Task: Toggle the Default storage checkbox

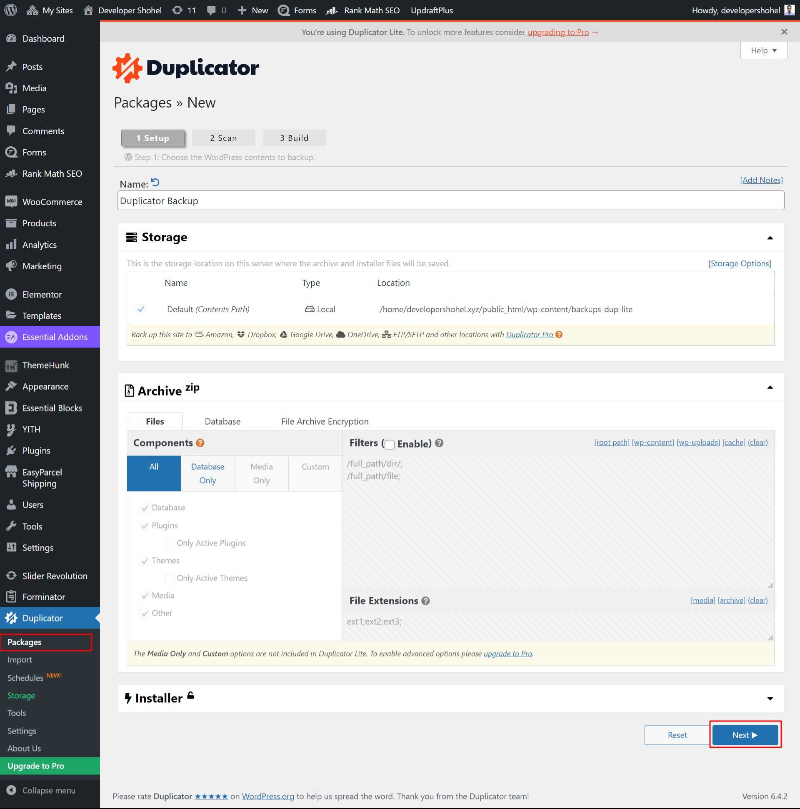Action: pyautogui.click(x=141, y=309)
